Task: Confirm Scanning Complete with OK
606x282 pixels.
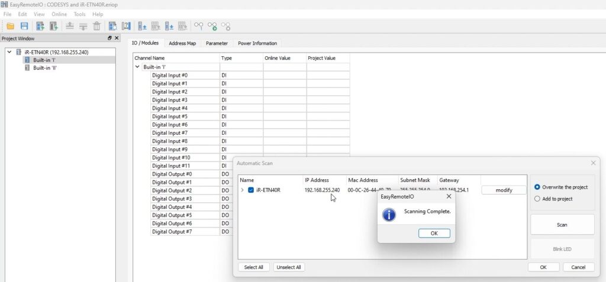Action: [434, 234]
